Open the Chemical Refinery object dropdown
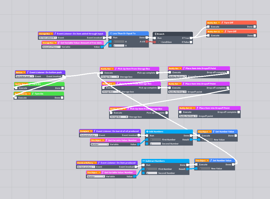Viewport: 270px width, 199px height. 87,163
